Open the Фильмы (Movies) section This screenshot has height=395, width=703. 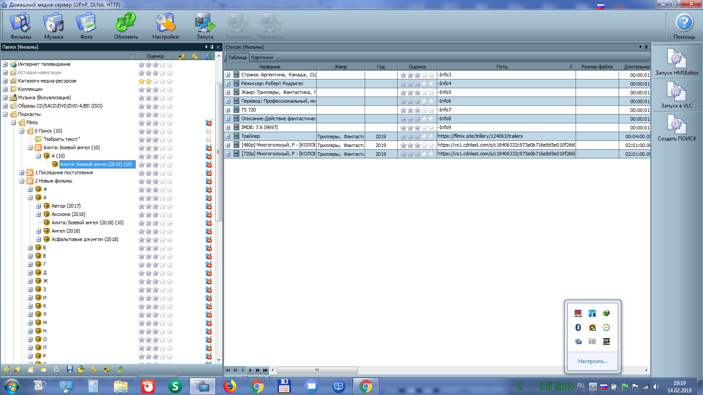[21, 25]
